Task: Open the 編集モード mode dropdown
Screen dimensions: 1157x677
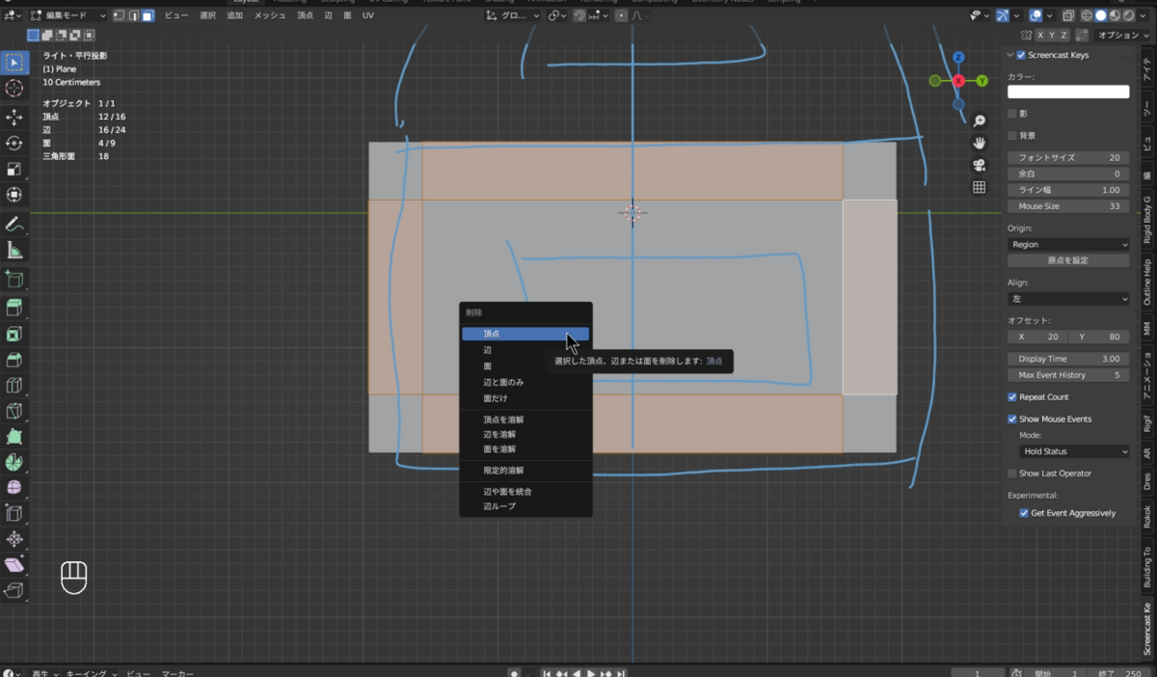Action: pos(66,15)
